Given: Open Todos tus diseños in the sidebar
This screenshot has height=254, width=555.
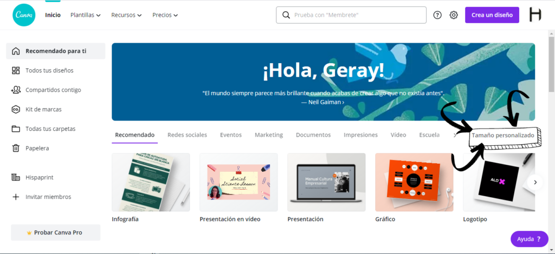Looking at the screenshot, I should point(56,71).
